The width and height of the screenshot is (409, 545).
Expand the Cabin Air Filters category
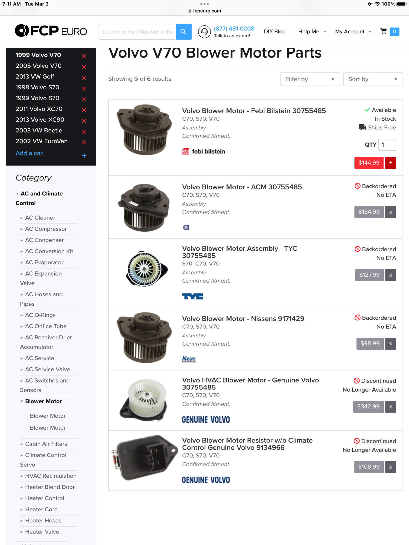coord(46,444)
